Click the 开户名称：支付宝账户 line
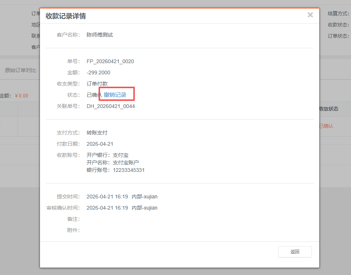 pos(113,163)
